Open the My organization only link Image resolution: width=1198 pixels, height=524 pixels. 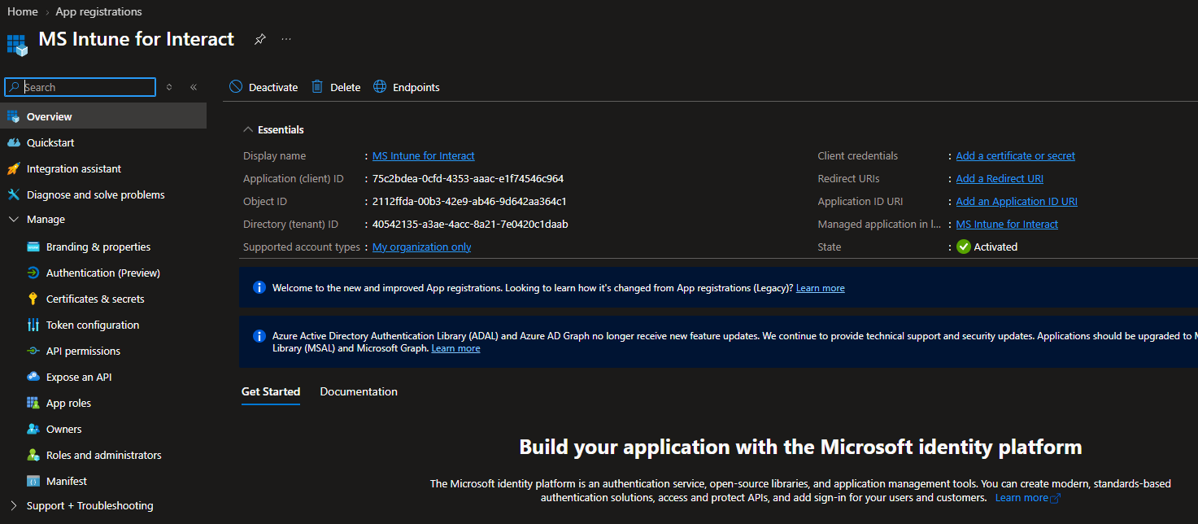421,247
